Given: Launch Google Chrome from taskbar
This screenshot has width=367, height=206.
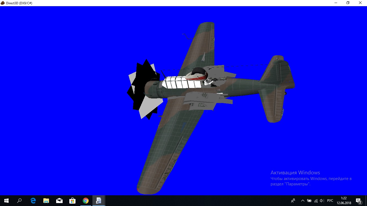Looking at the screenshot, I should [86, 201].
